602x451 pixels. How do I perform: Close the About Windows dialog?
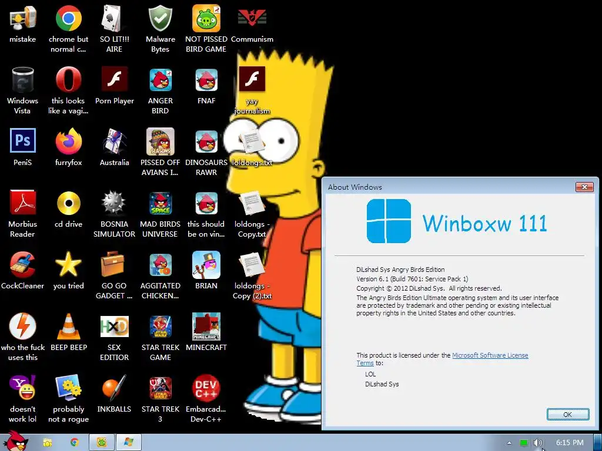584,187
